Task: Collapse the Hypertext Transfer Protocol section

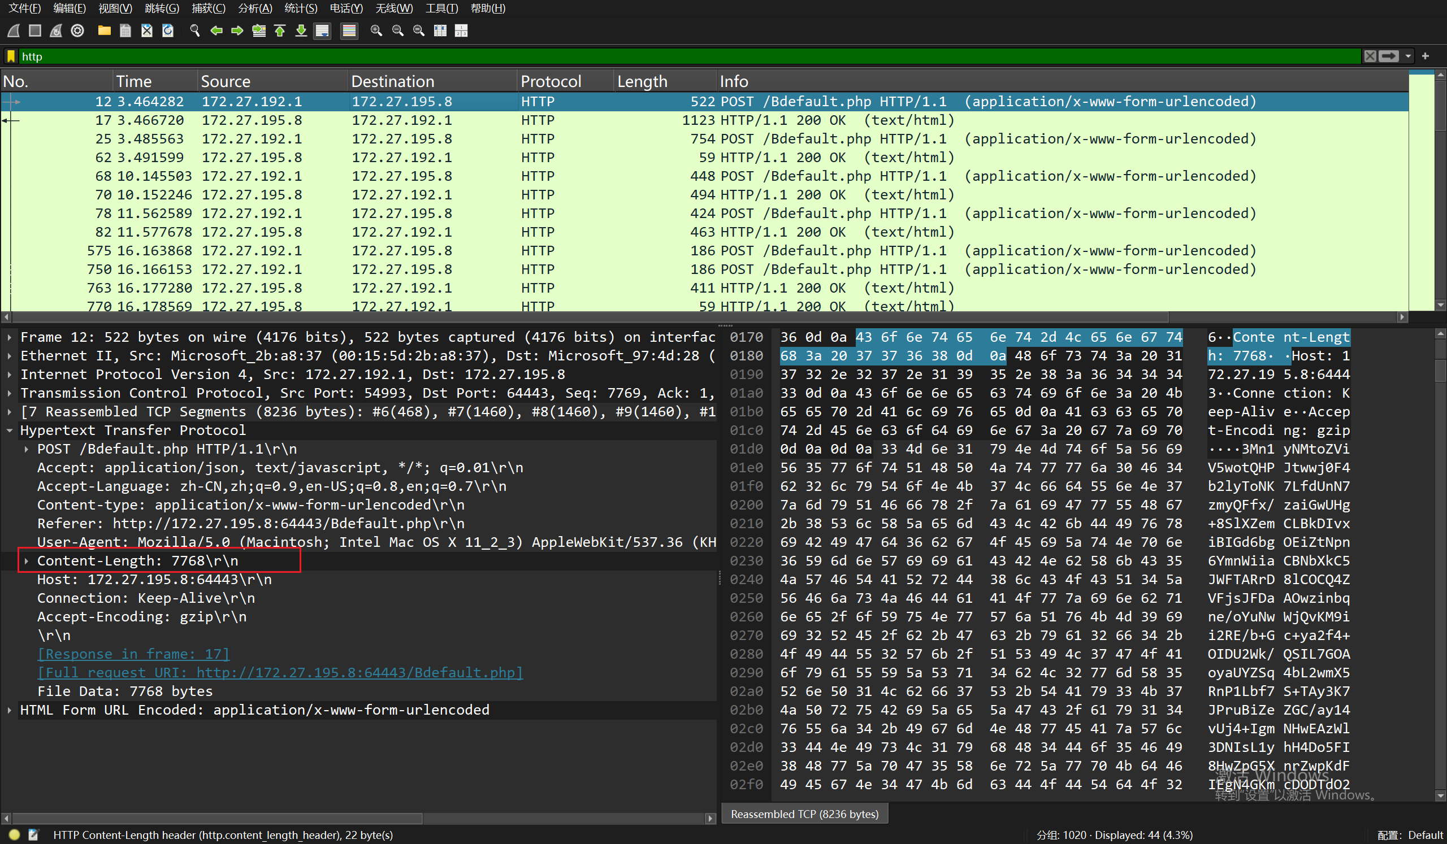Action: tap(9, 430)
